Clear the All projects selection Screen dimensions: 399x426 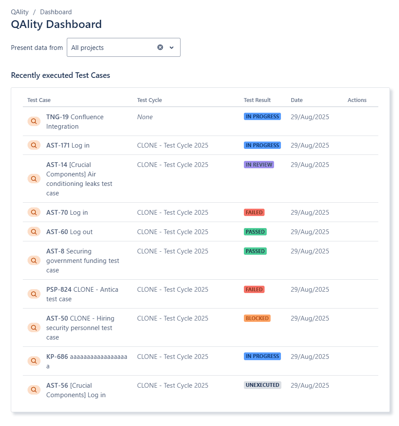160,47
